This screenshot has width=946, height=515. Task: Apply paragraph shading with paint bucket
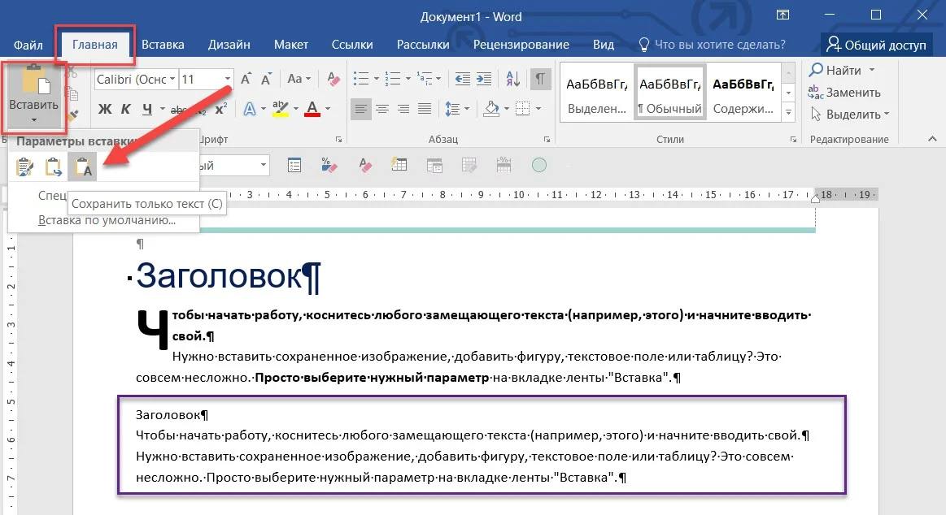point(491,109)
